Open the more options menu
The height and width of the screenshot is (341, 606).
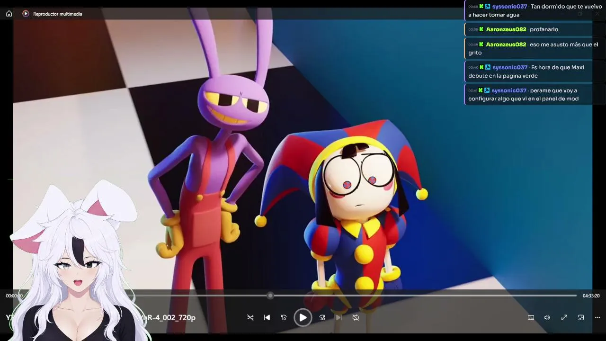coord(597,318)
